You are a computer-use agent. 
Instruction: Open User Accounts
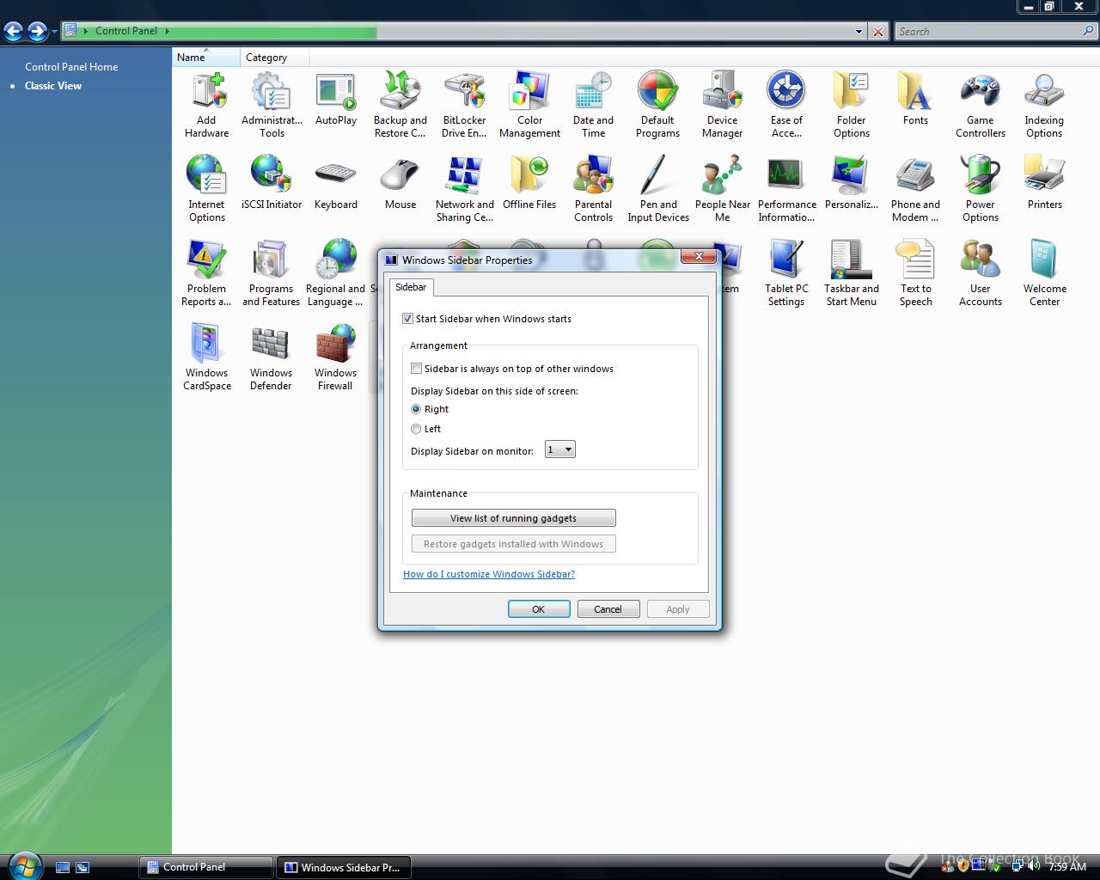point(981,273)
